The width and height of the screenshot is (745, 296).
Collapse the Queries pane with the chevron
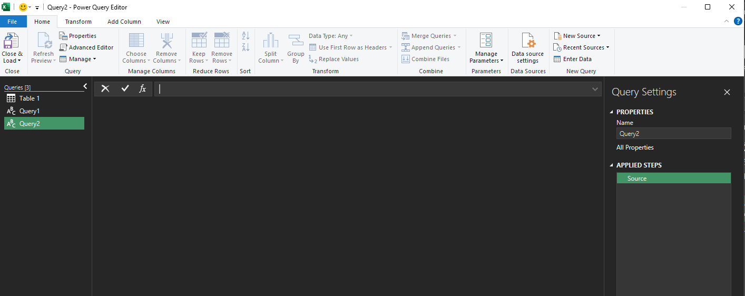pyautogui.click(x=85, y=86)
